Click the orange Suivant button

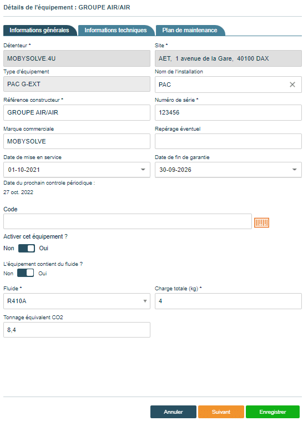[x=221, y=412]
